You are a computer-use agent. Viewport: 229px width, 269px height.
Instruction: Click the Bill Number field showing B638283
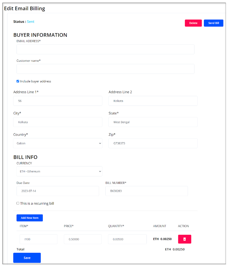[x=147, y=191]
